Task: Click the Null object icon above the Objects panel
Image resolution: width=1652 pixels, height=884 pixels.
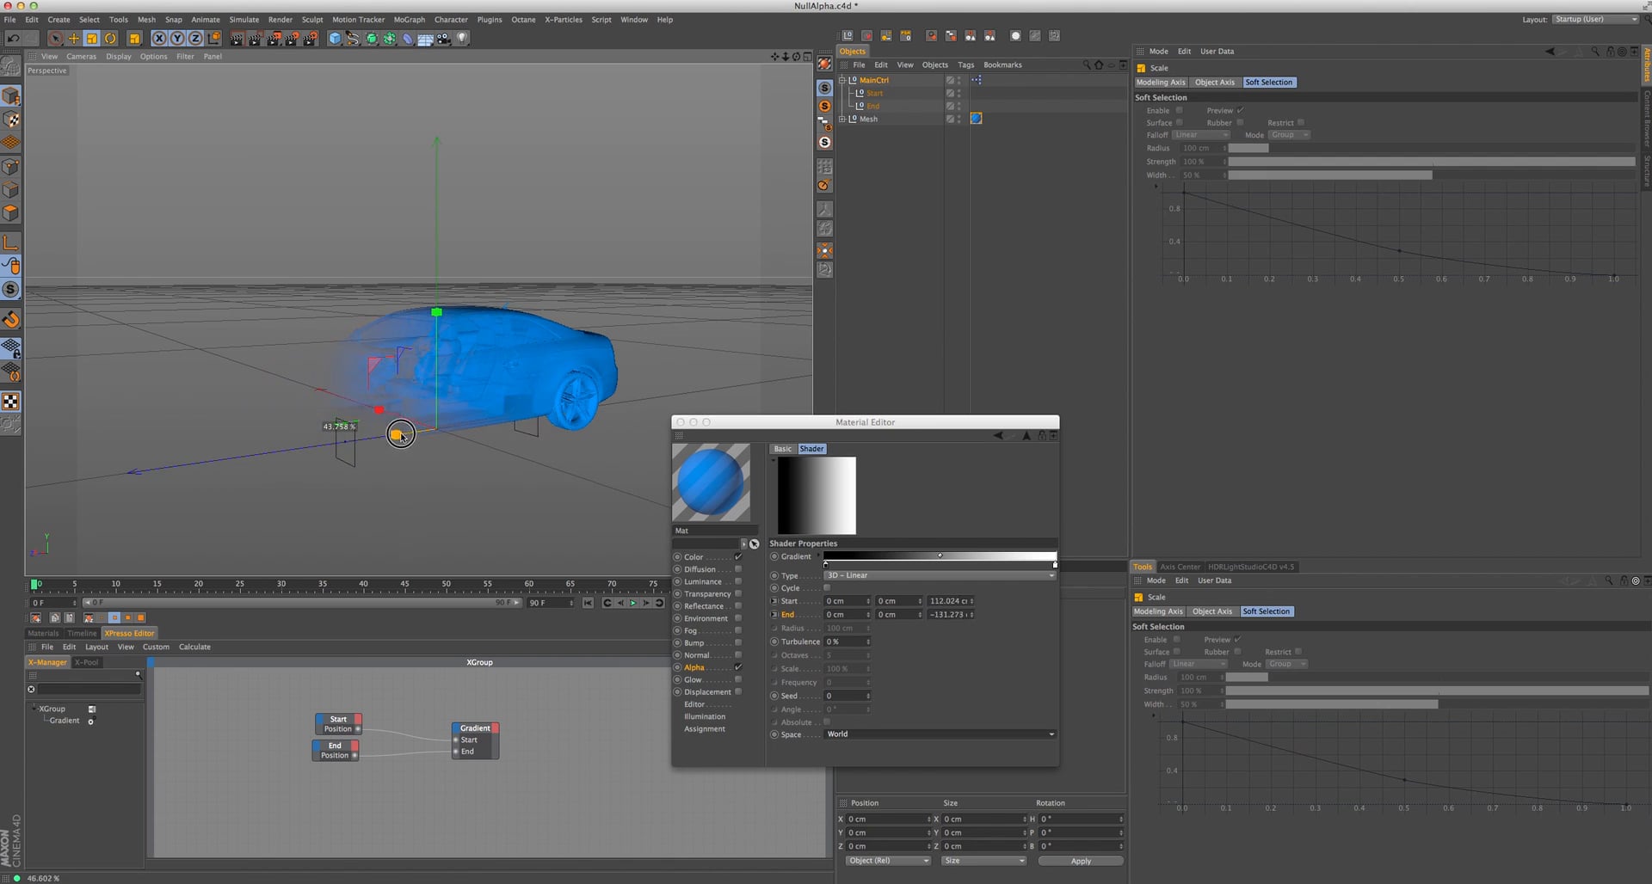Action: point(848,36)
